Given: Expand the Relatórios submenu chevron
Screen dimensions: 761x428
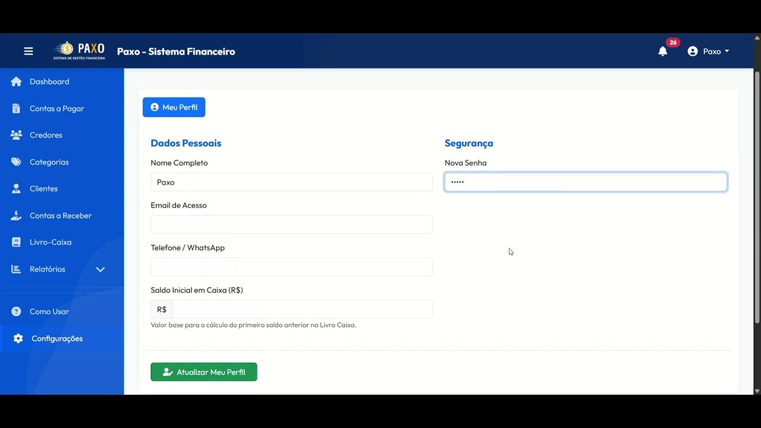Looking at the screenshot, I should tap(100, 269).
